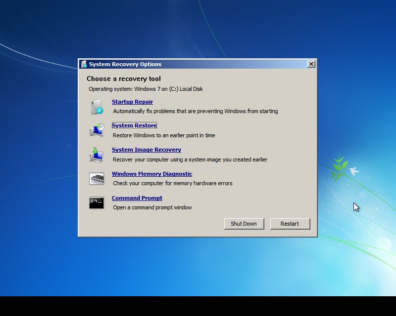Image resolution: width=396 pixels, height=316 pixels.
Task: Open the Command Prompt link
Action: (137, 198)
